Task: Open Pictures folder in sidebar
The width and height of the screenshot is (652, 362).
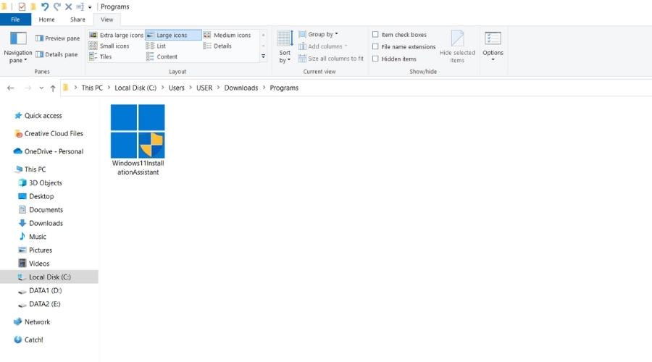Action: [x=35, y=251]
